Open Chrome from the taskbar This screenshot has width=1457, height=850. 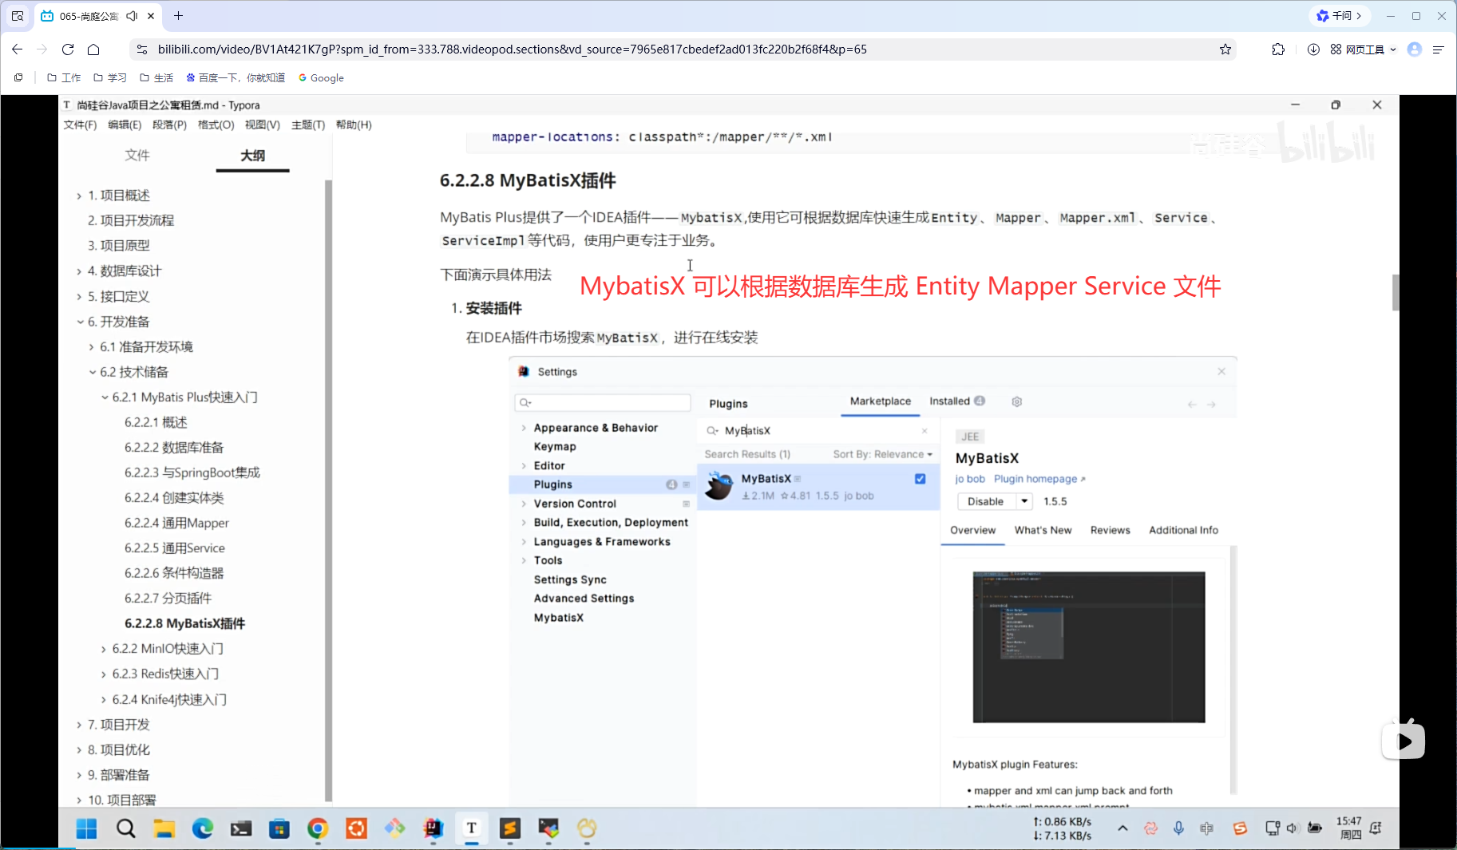(x=318, y=829)
